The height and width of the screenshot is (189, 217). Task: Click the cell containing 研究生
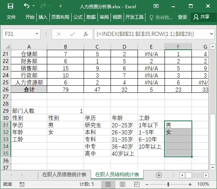[97, 125]
